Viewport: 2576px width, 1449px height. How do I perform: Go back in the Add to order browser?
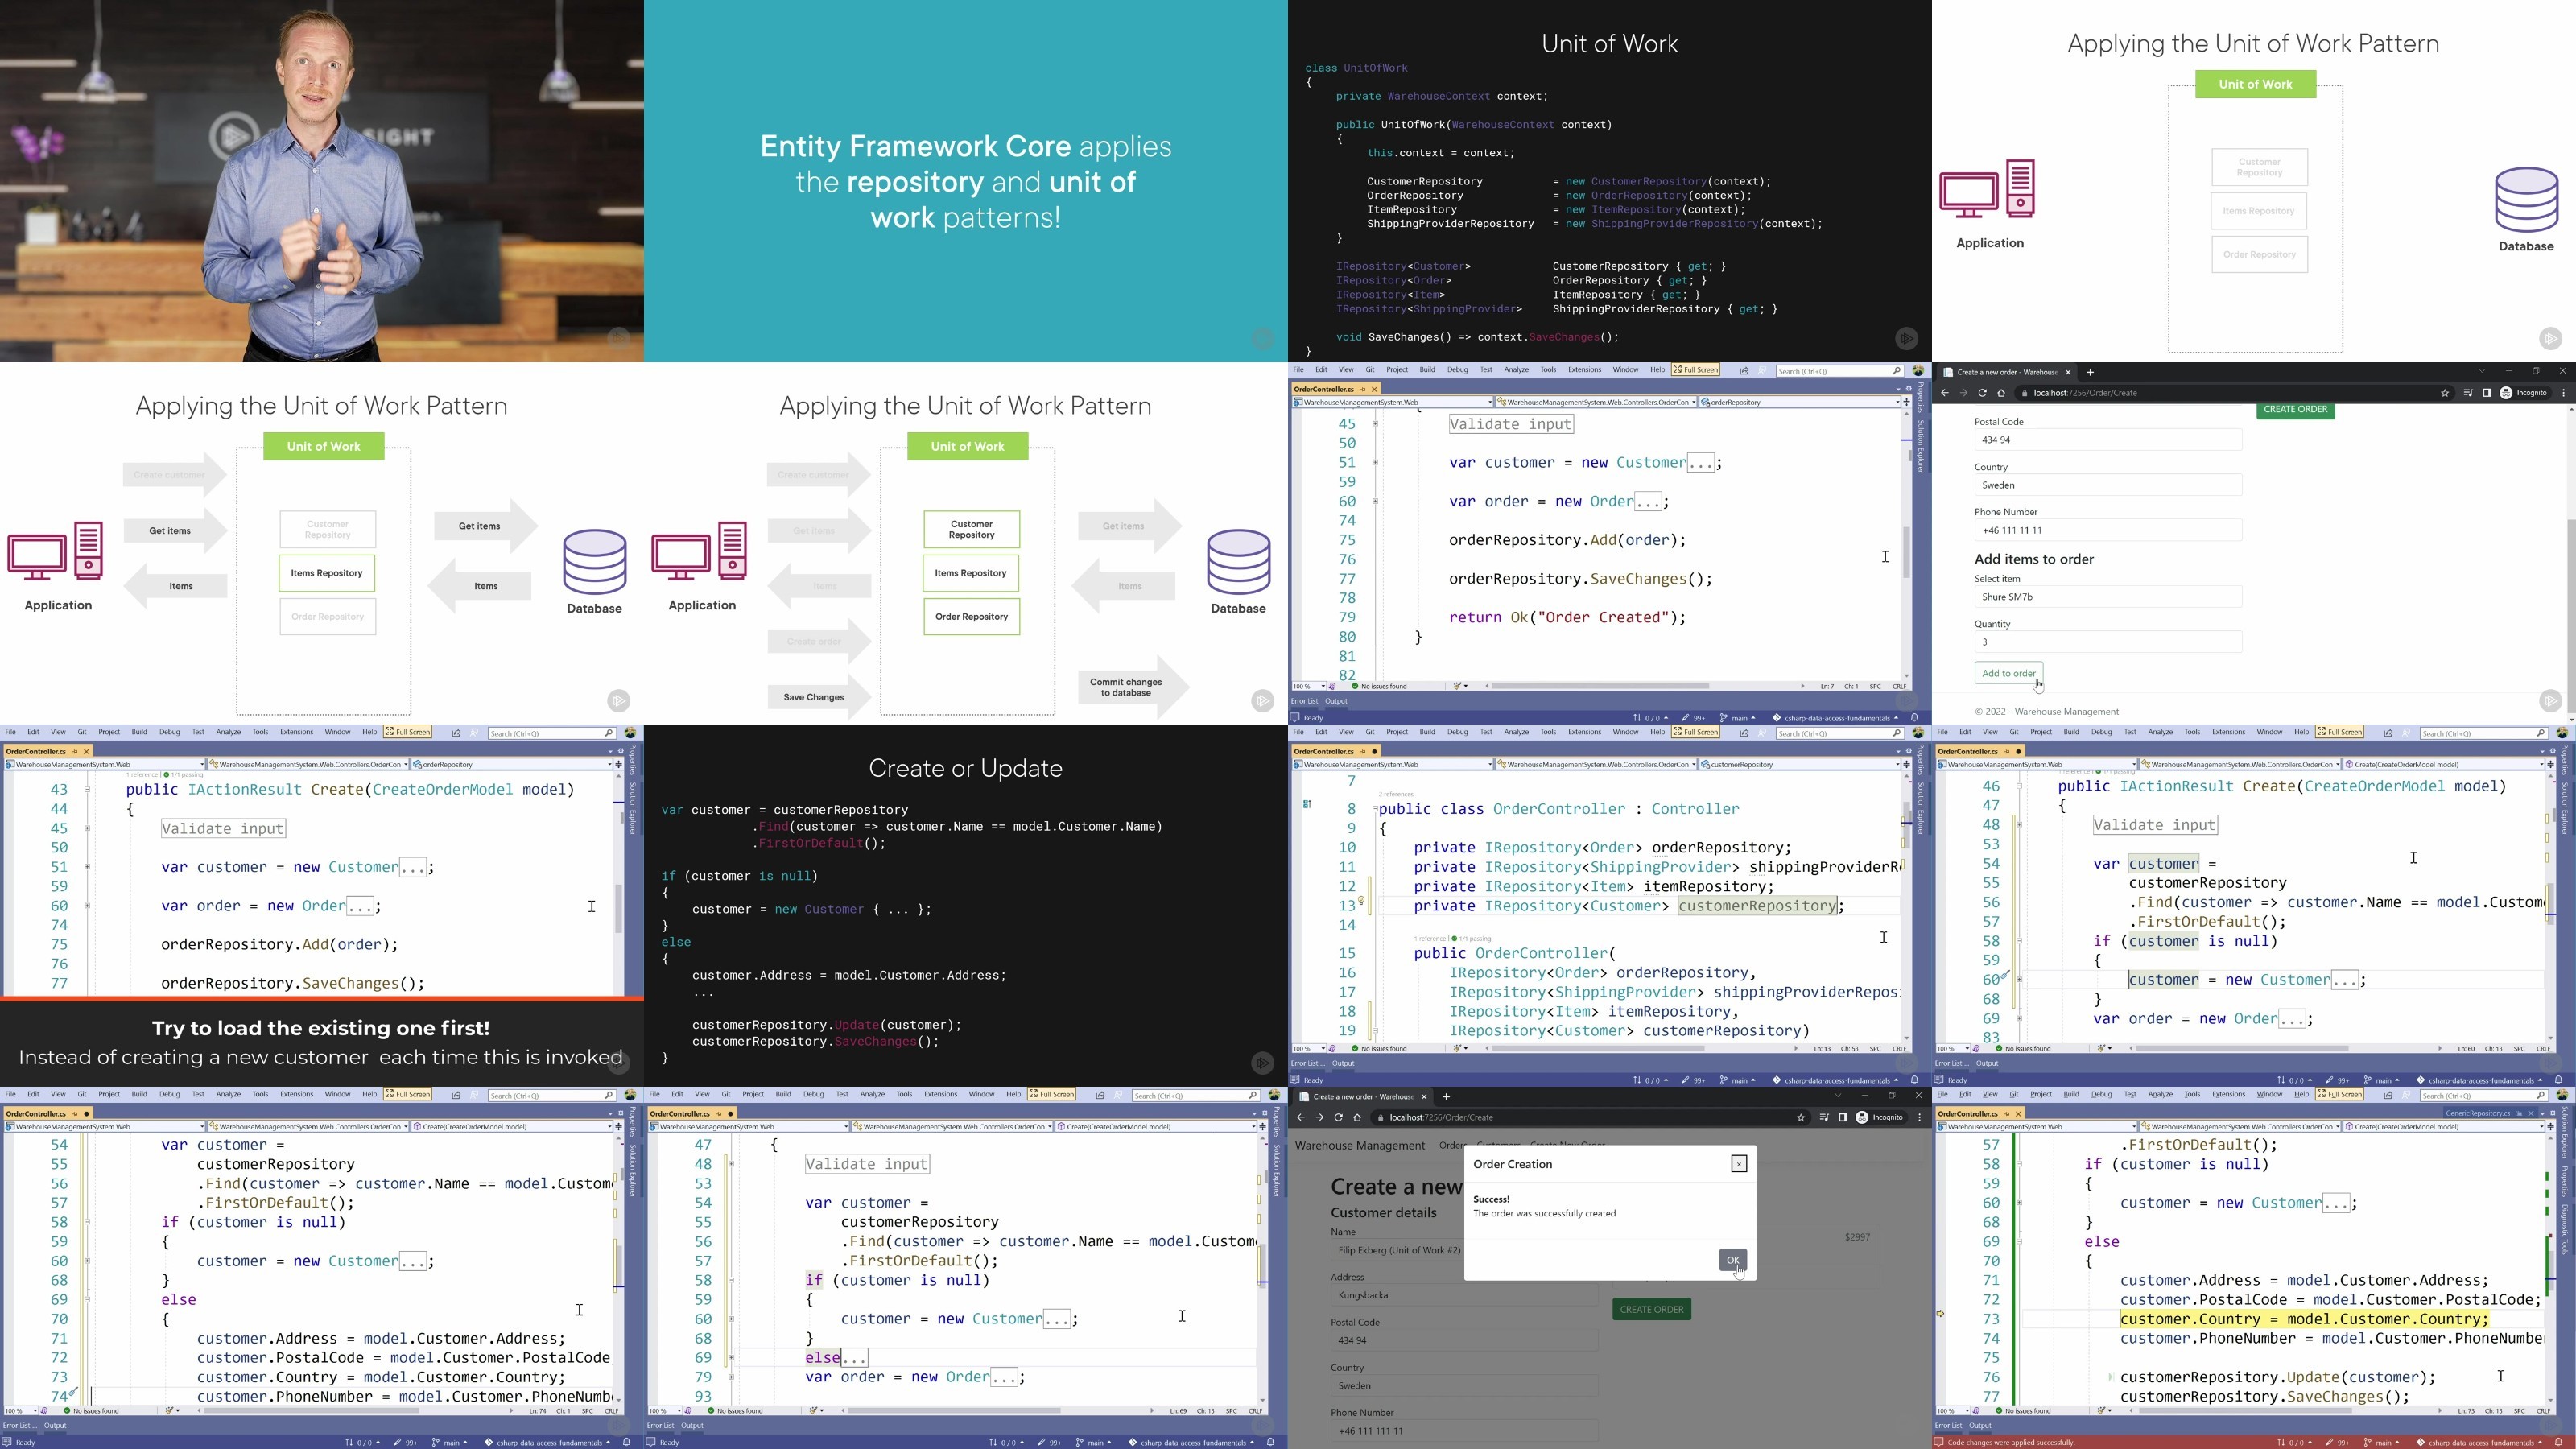1944,393
